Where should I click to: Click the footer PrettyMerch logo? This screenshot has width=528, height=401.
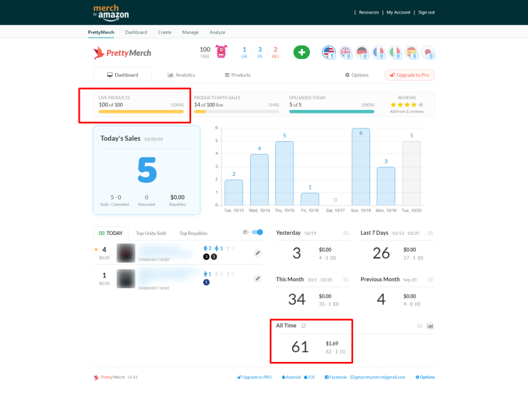[x=109, y=377]
